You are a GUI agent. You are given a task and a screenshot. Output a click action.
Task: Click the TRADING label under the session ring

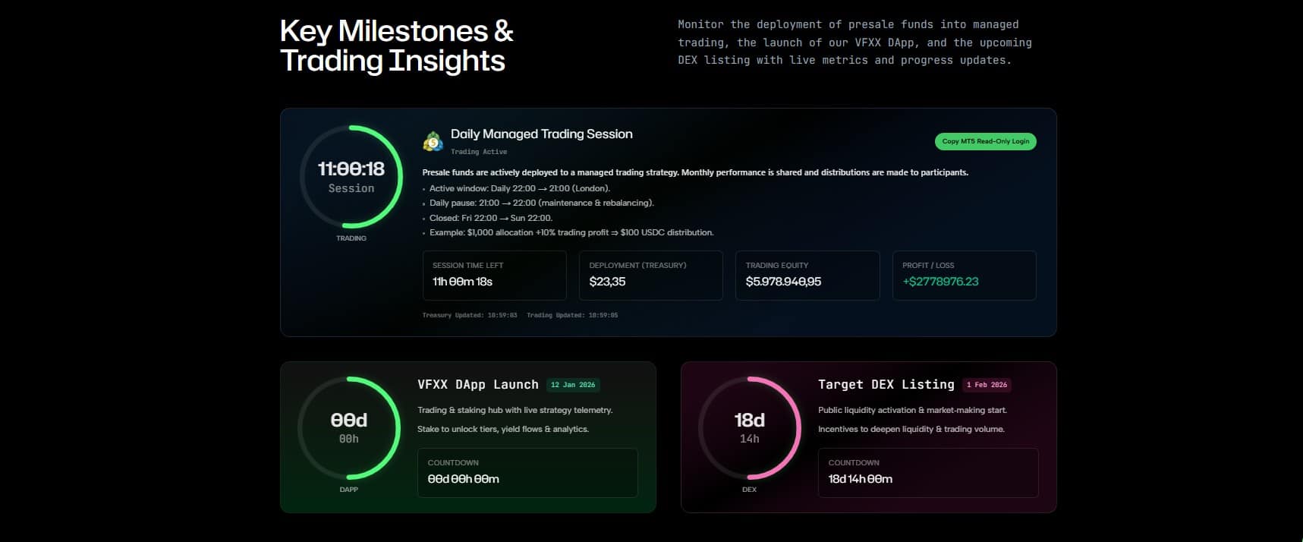(351, 238)
